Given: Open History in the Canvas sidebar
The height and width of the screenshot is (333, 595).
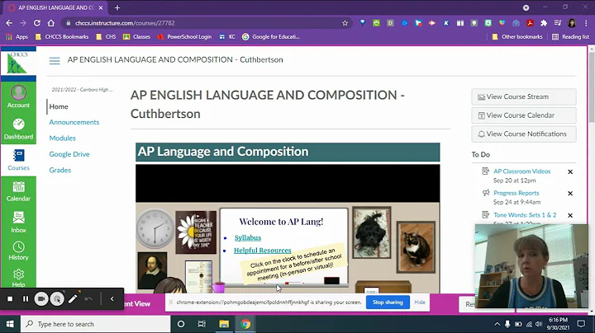Looking at the screenshot, I should (18, 251).
